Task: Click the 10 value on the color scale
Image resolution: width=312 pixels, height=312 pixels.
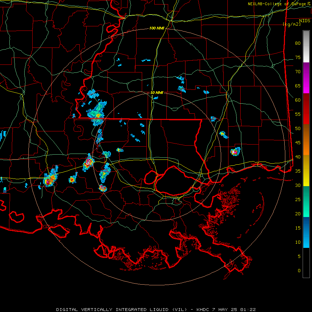Action: 298,242
